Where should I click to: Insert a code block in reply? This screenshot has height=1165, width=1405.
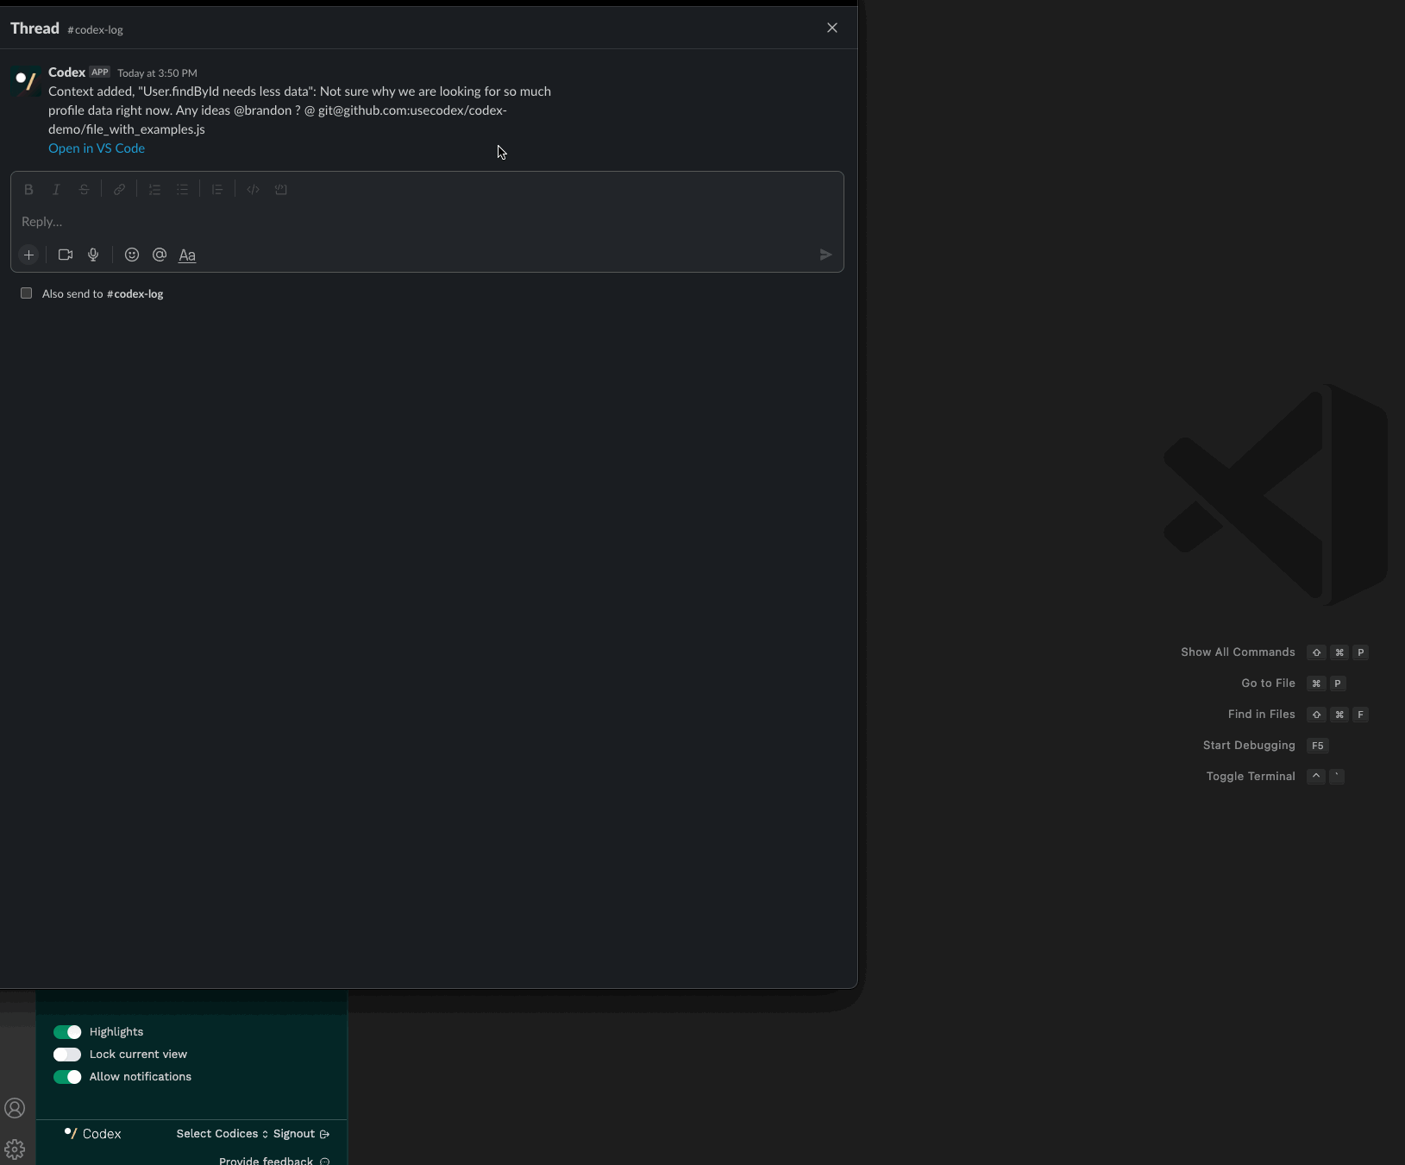click(280, 190)
